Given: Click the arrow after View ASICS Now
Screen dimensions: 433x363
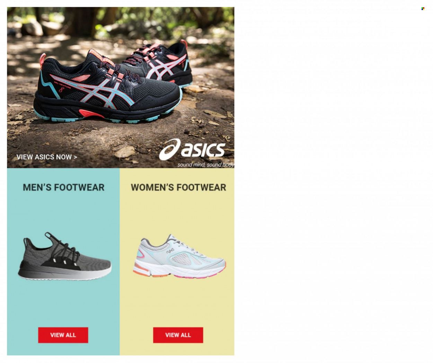Looking at the screenshot, I should click(x=75, y=157).
